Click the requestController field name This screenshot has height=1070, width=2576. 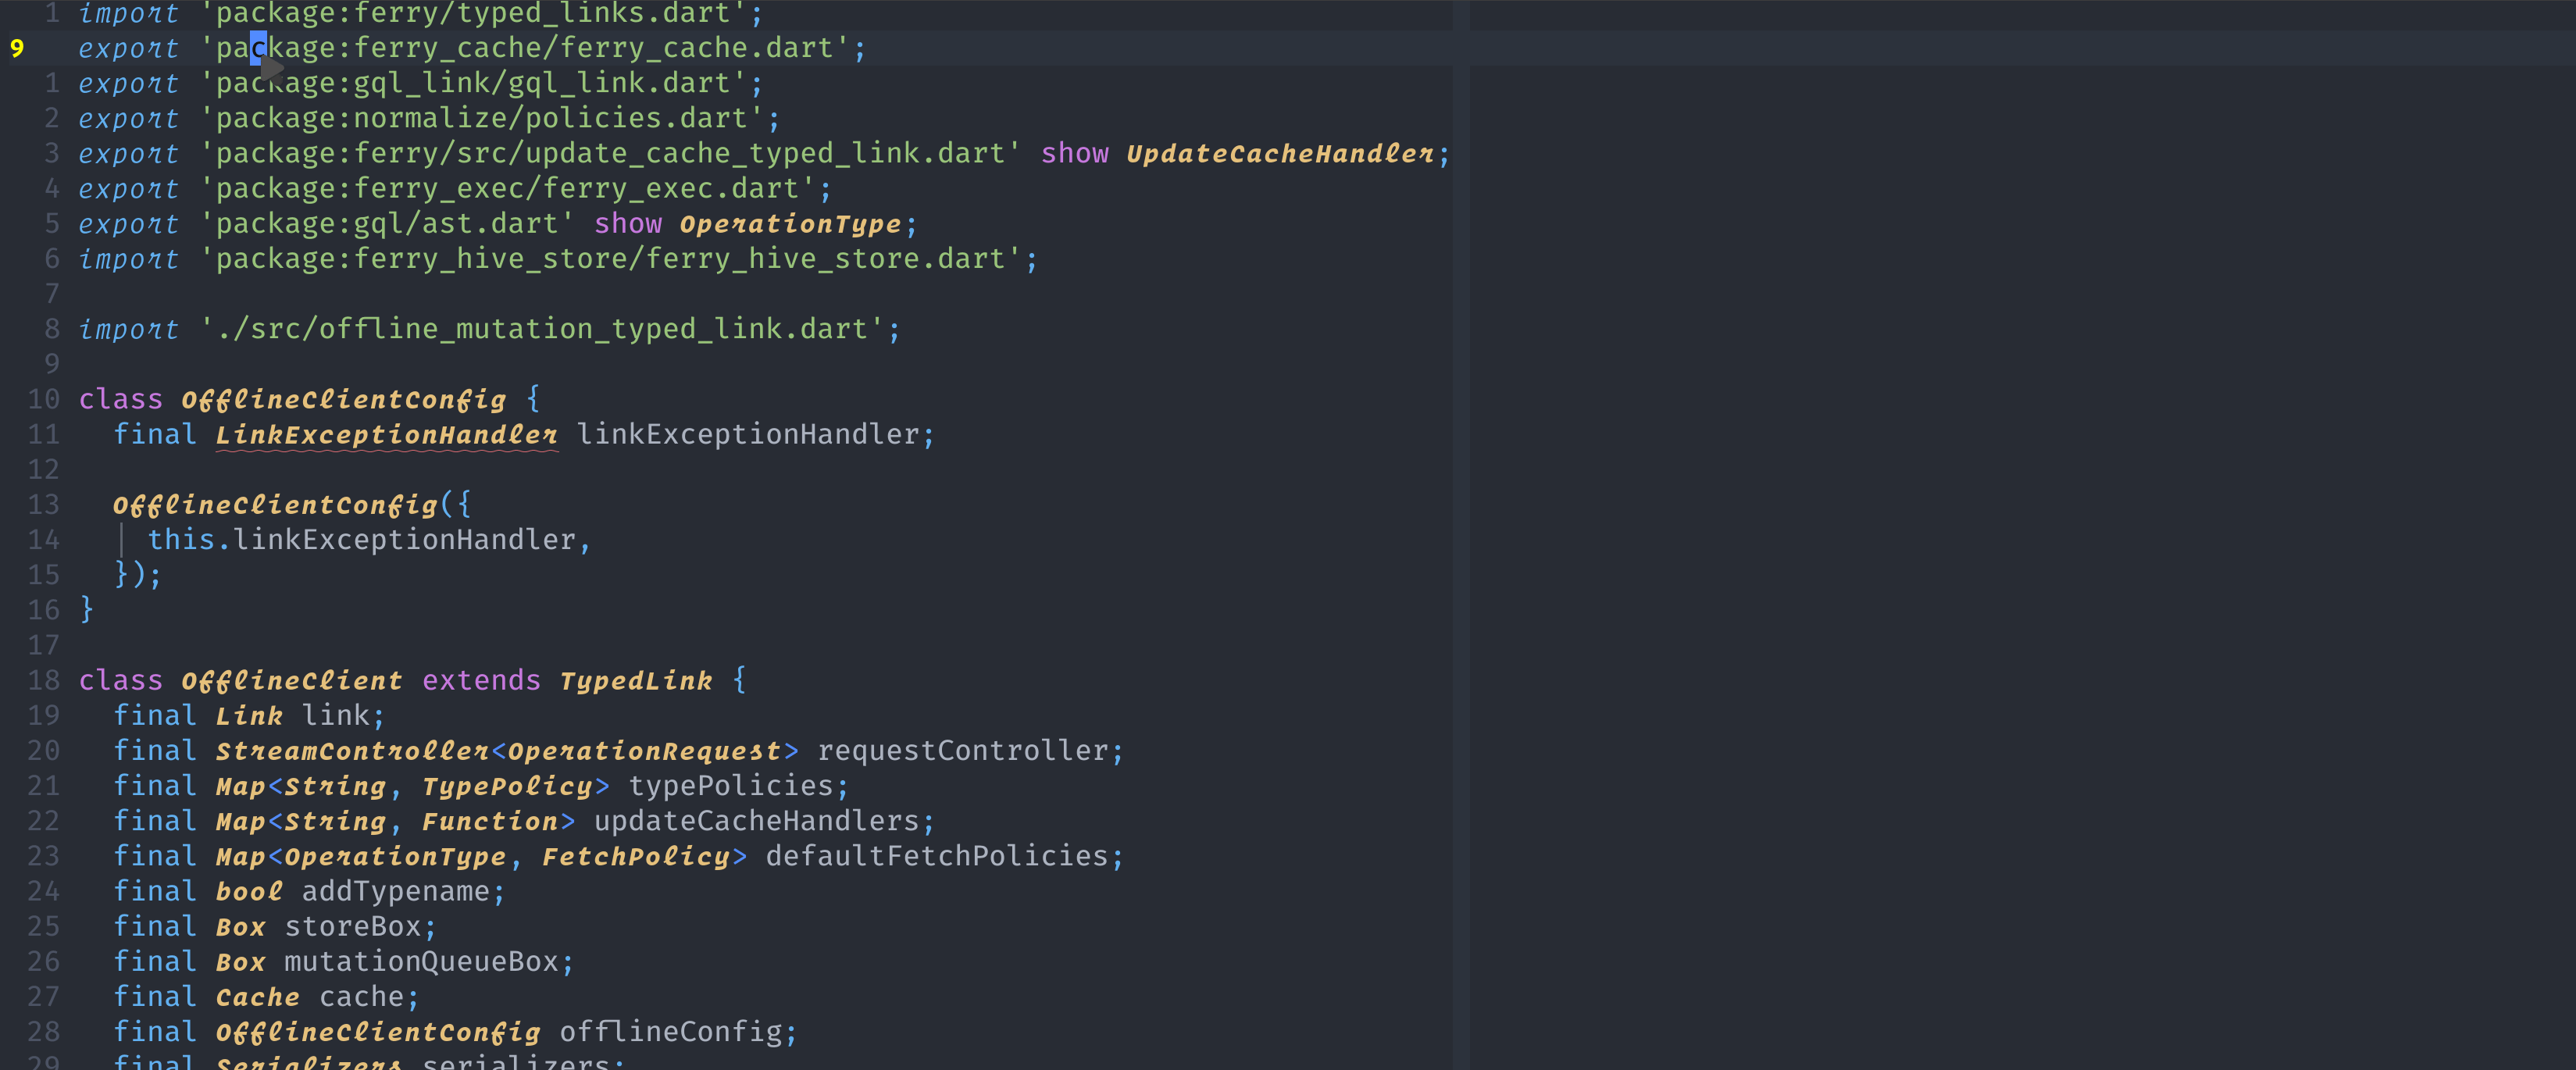pos(967,750)
